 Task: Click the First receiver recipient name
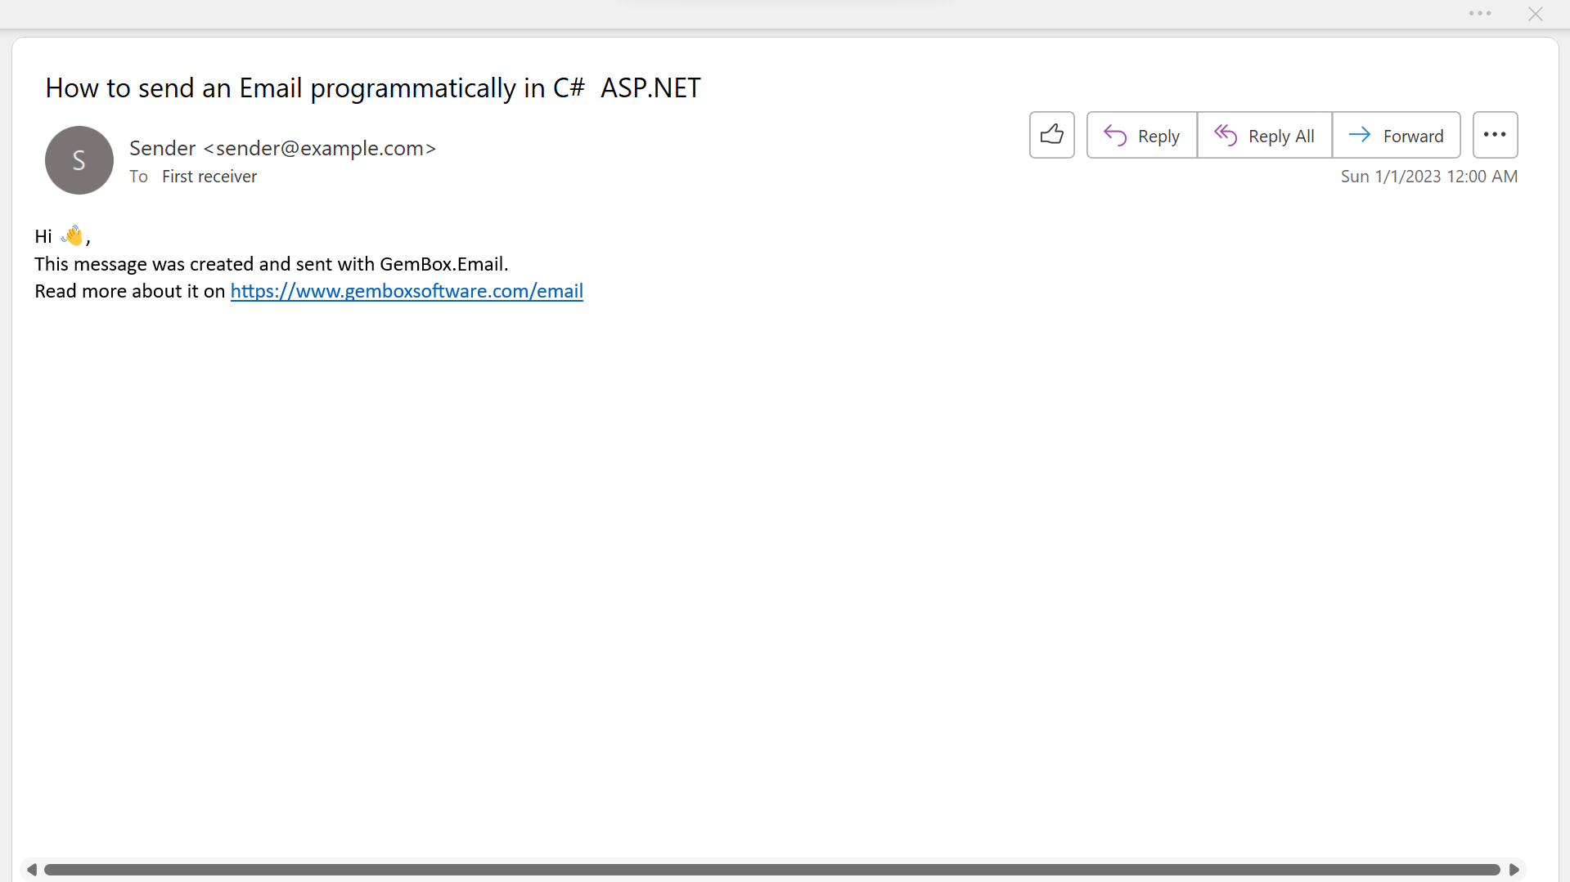[209, 177]
